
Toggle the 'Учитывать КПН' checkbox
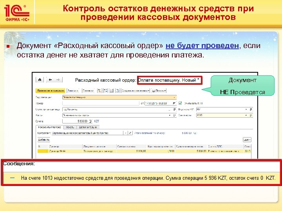pos(180,103)
